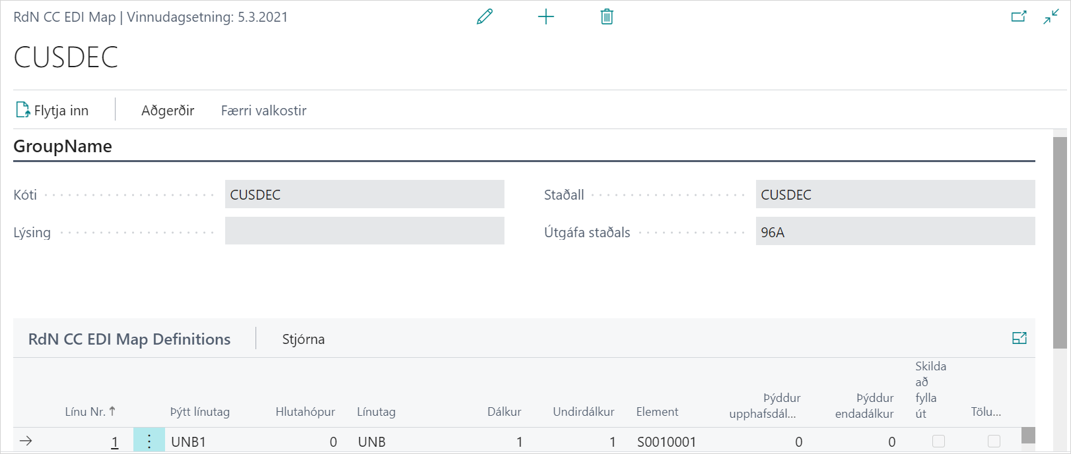Click the Lýsing description field
The width and height of the screenshot is (1071, 454).
364,232
